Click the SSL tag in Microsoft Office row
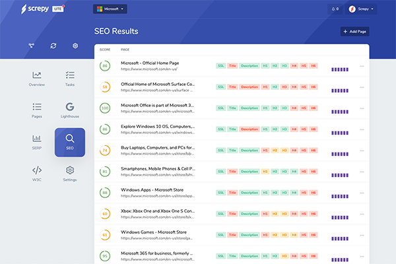Image resolution: width=396 pixels, height=264 pixels. click(220, 108)
